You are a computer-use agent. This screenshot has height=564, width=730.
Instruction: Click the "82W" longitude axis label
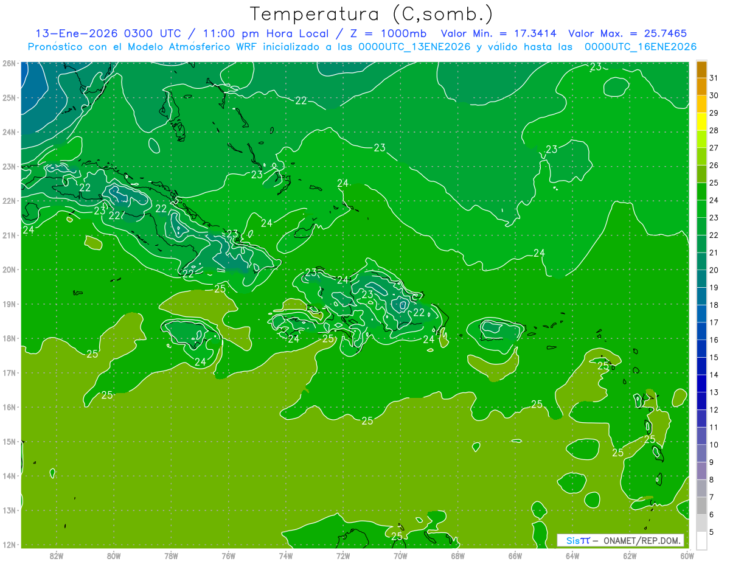(57, 555)
